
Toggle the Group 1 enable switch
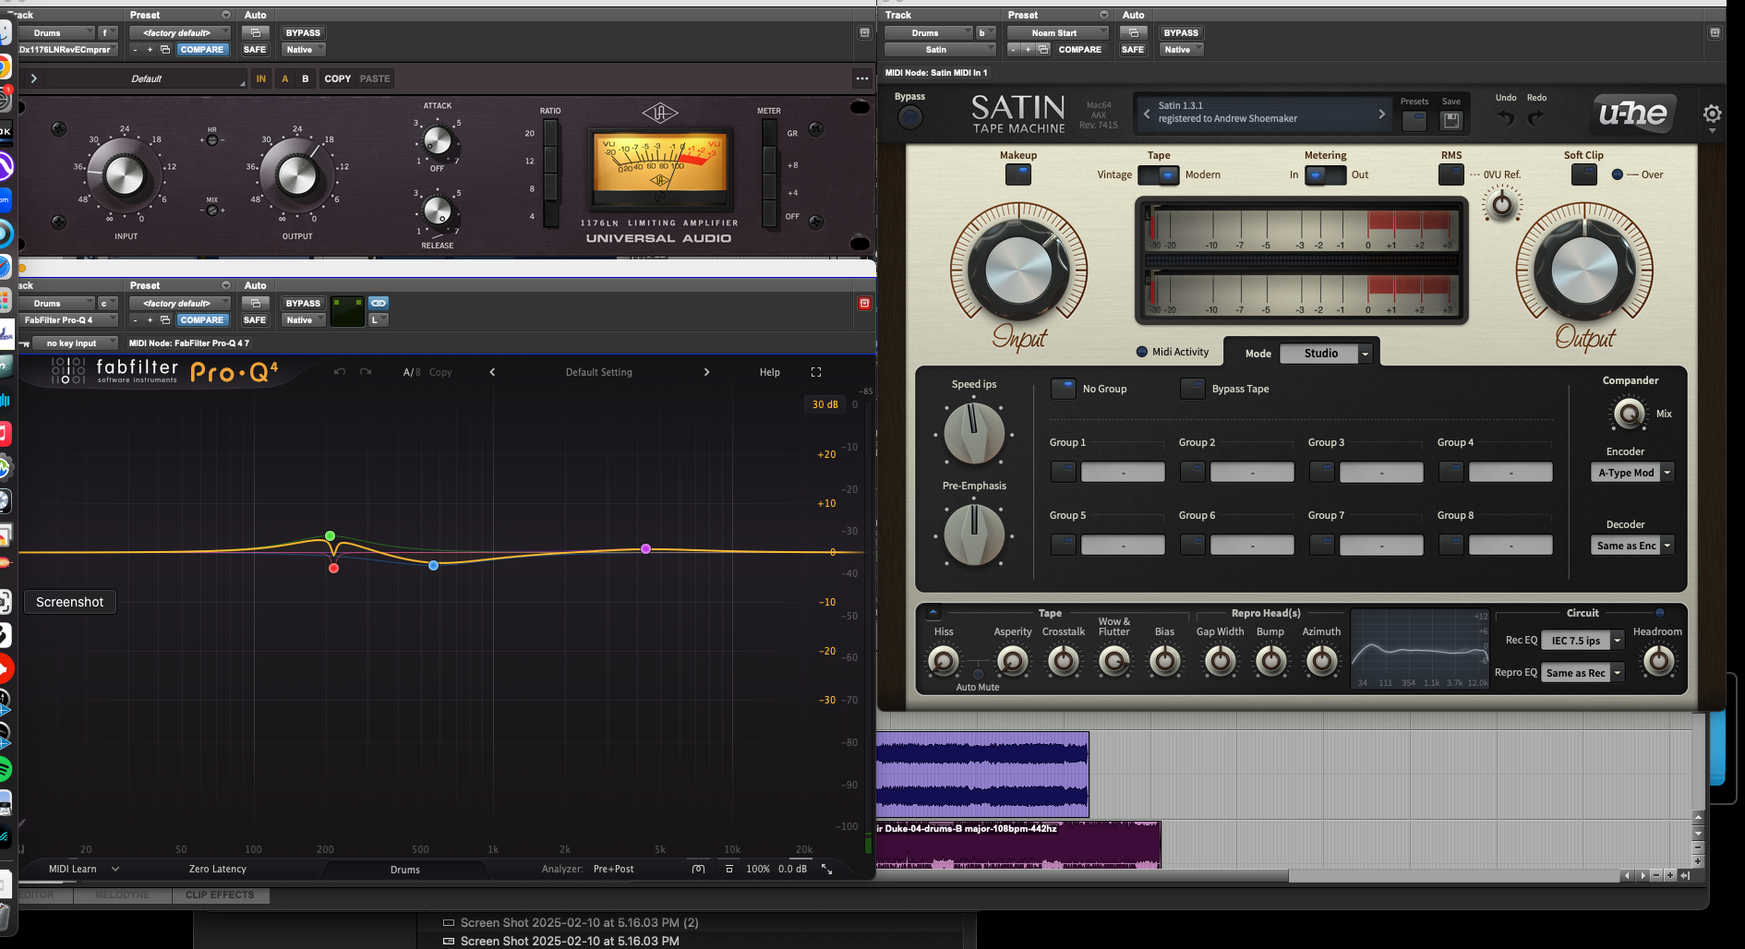[1064, 472]
